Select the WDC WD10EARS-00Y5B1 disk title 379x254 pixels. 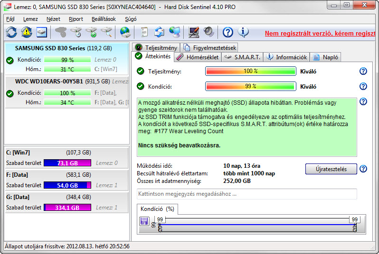pos(49,82)
